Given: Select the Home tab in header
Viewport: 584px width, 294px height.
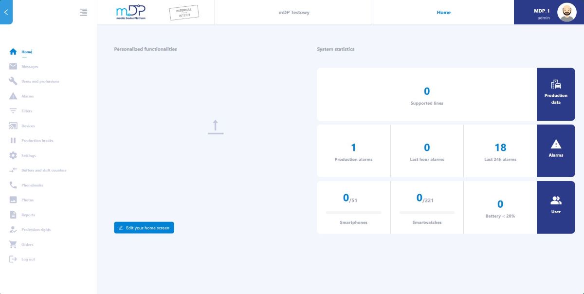Looking at the screenshot, I should click(443, 12).
